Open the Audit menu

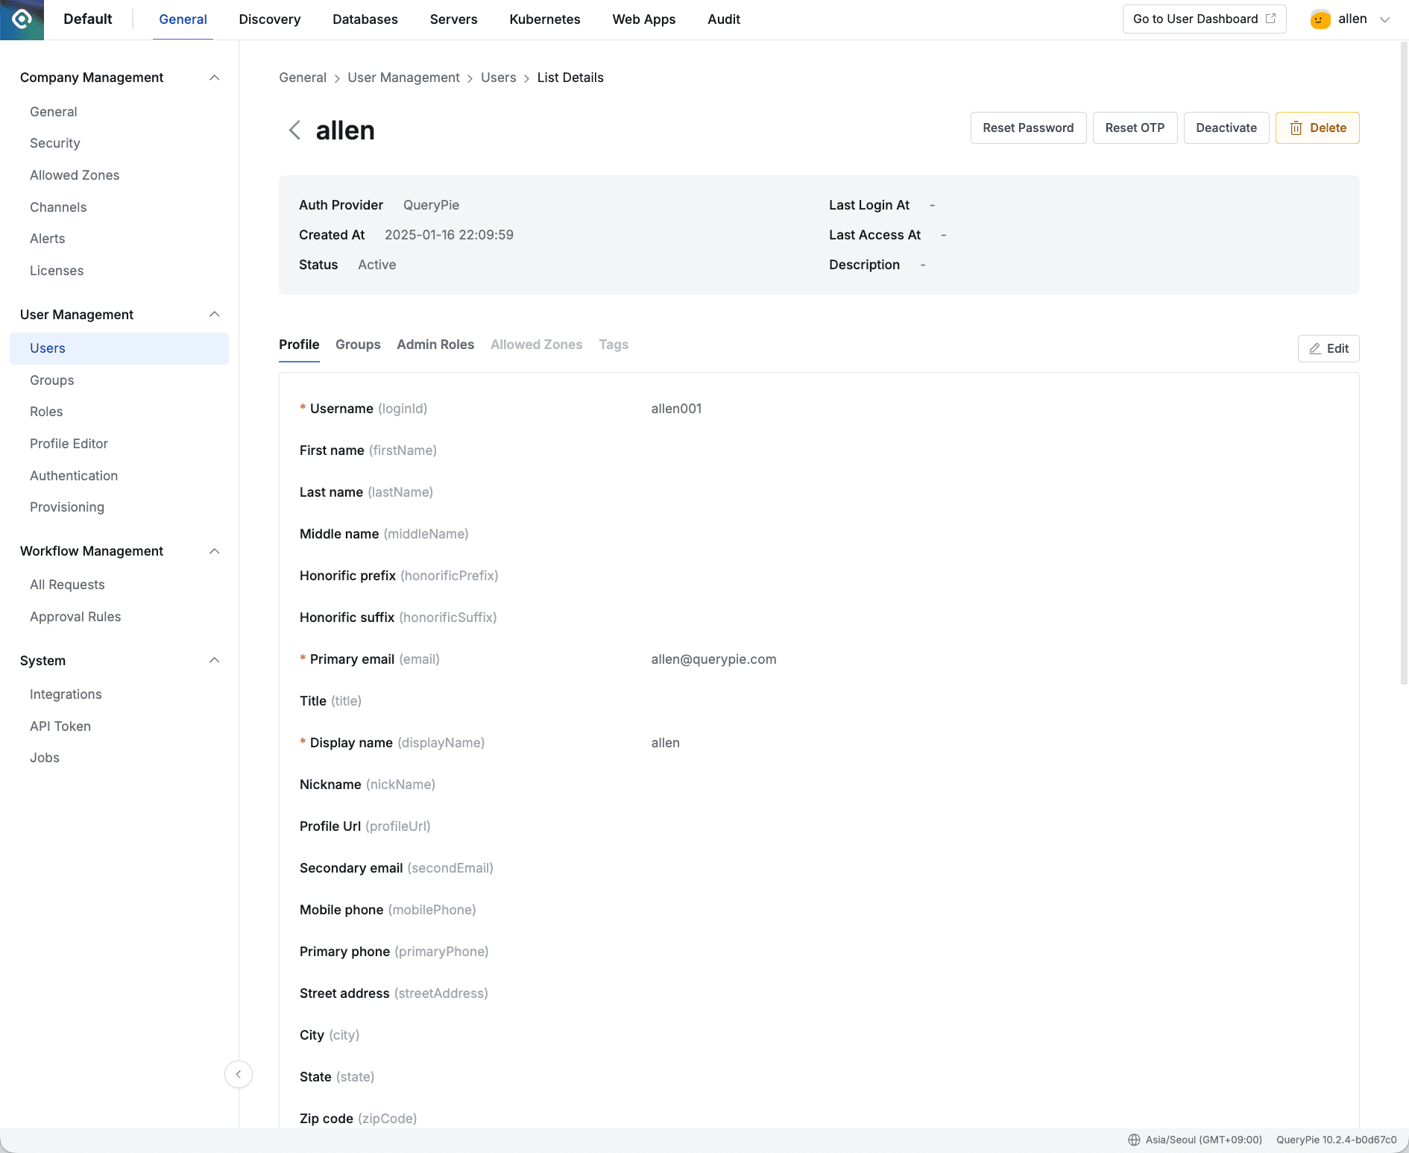(723, 19)
